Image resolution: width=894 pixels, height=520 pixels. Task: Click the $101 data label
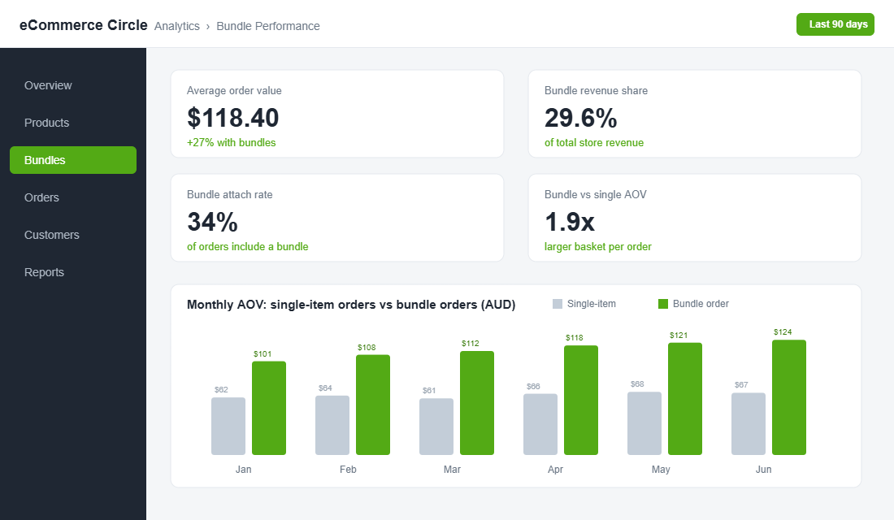pos(263,354)
